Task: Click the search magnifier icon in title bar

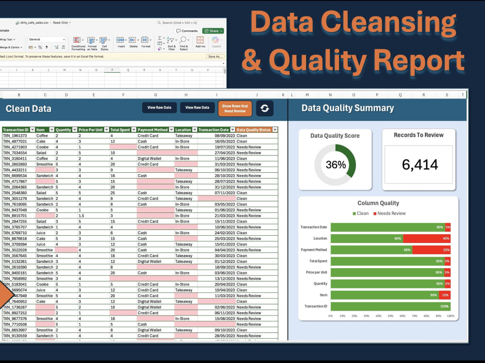Action: click(x=159, y=23)
